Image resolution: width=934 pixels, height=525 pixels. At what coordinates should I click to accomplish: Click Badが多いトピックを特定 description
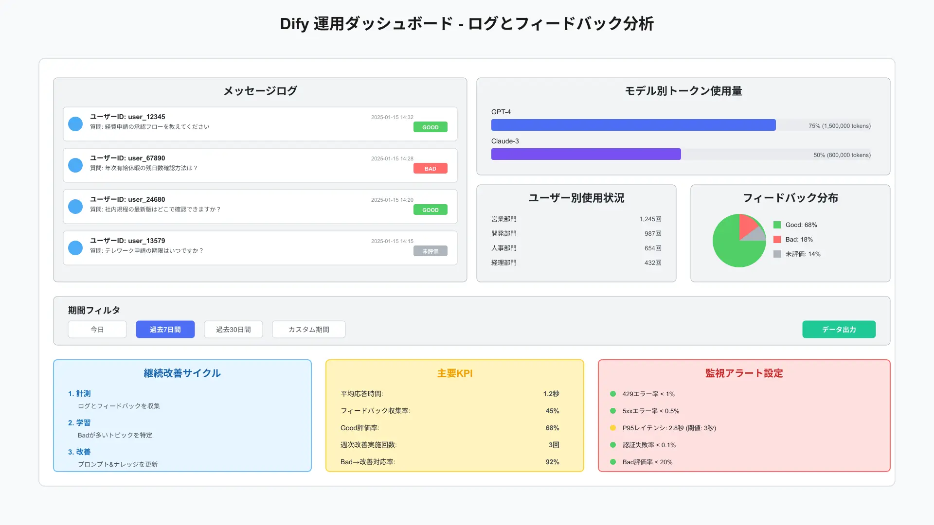point(115,435)
